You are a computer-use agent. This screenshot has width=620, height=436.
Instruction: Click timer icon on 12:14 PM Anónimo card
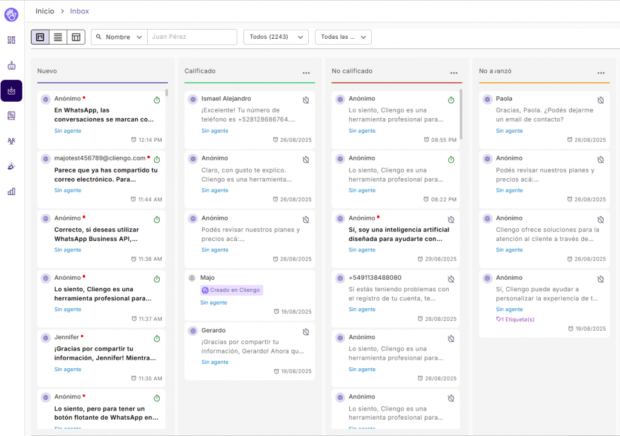(x=157, y=100)
